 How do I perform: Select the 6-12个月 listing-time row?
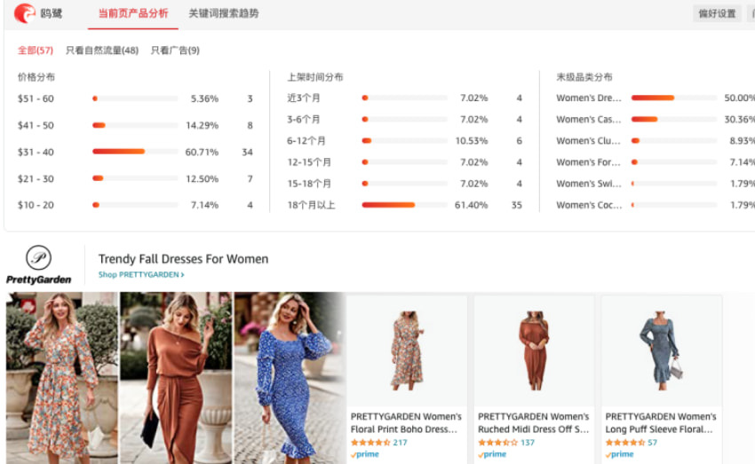pos(404,140)
